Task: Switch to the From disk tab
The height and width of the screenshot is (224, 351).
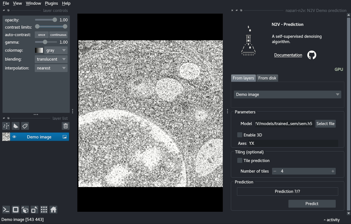Action: click(267, 78)
